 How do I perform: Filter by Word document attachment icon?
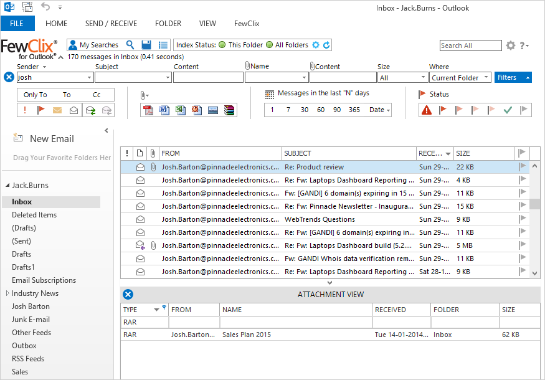164,110
